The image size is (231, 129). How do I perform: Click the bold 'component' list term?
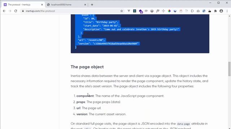point(85,96)
